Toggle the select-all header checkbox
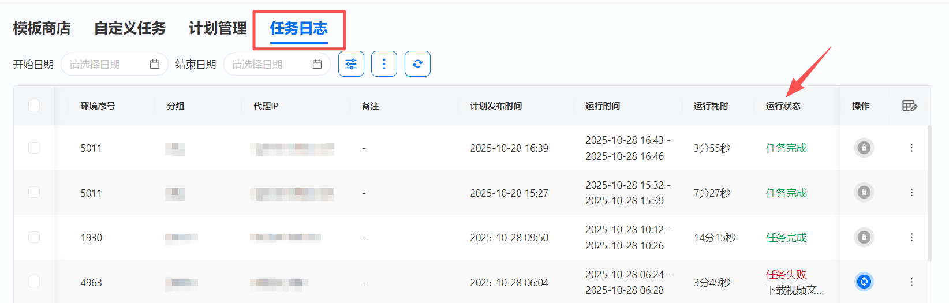 [34, 106]
